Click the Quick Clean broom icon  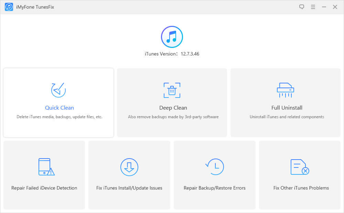point(58,90)
